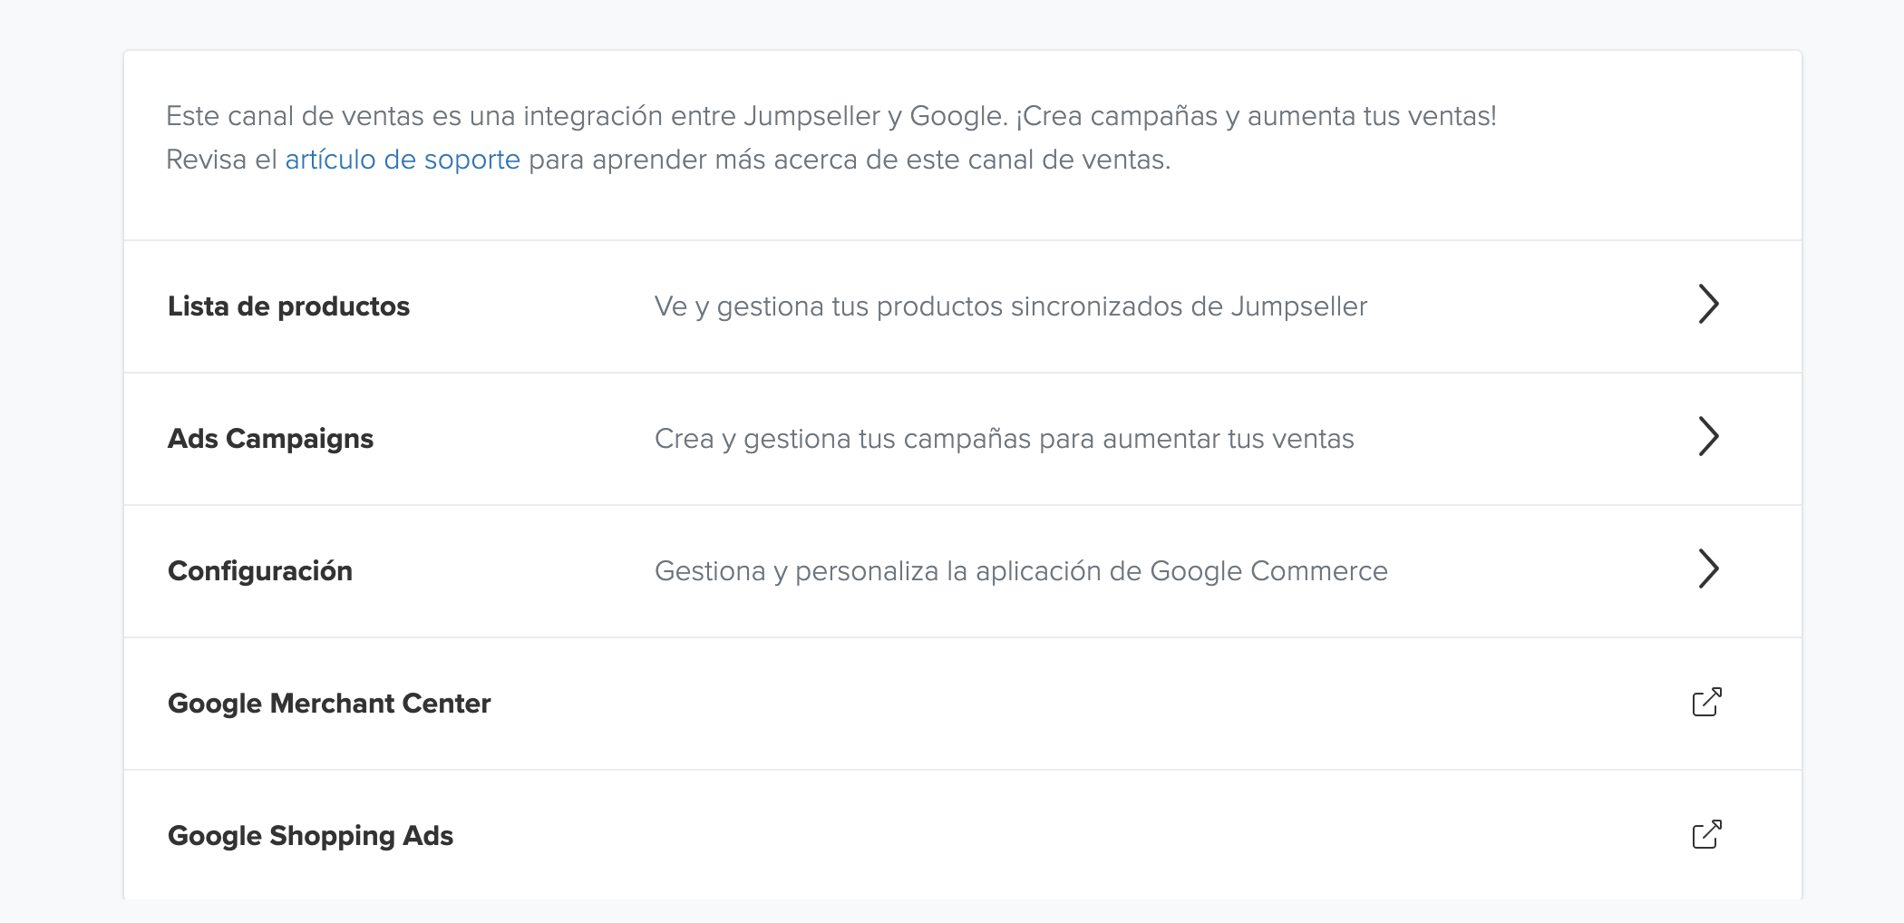Click 'Ve y gestiona tus productos sincronizados' description
Screen dimensions: 1904x923
coord(1010,306)
